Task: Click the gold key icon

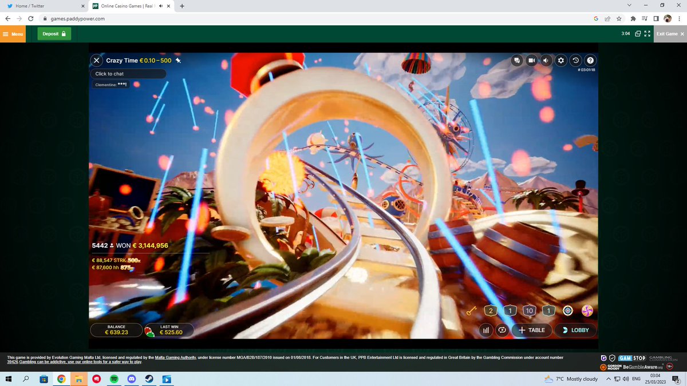Action: [x=472, y=311]
